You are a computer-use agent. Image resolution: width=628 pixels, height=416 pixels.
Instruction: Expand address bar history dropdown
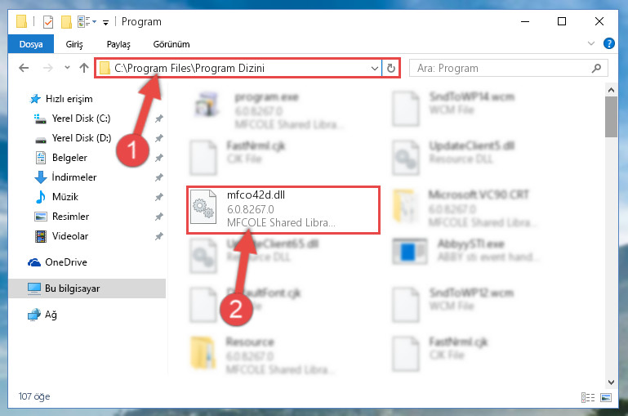coord(375,68)
